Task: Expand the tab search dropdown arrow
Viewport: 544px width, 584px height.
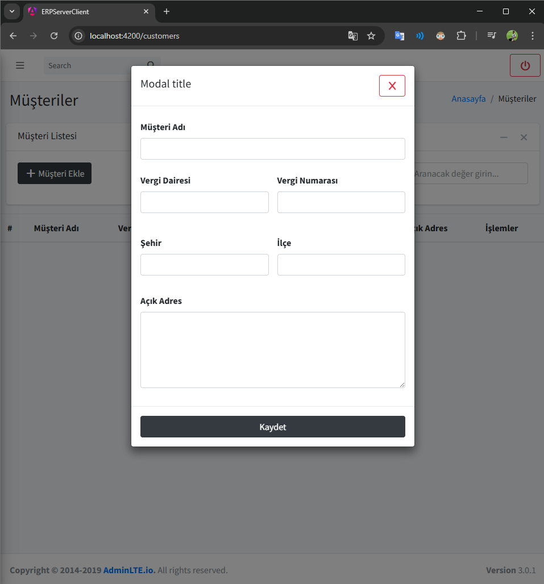Action: point(11,11)
